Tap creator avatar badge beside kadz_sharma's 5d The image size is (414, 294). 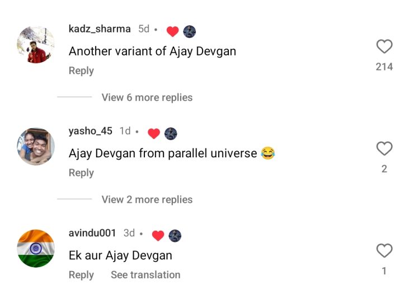pos(190,31)
